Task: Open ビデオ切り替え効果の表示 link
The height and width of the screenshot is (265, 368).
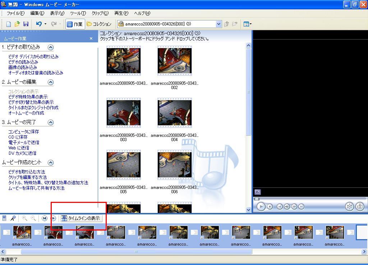Action: 31,102
